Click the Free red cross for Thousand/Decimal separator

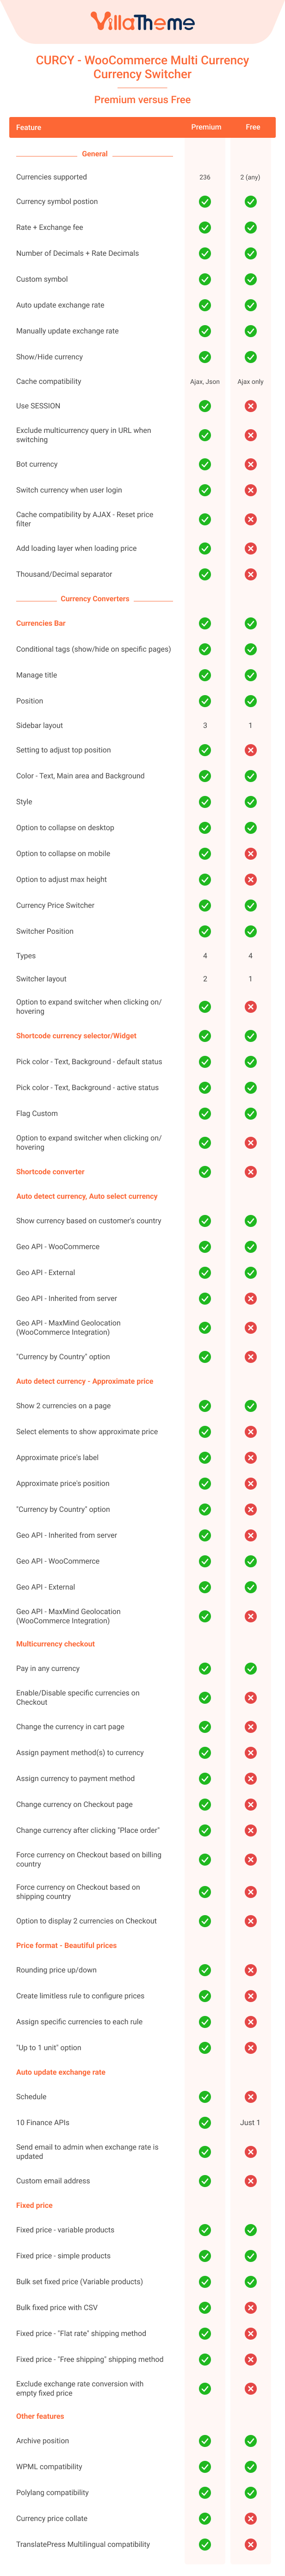tap(250, 574)
